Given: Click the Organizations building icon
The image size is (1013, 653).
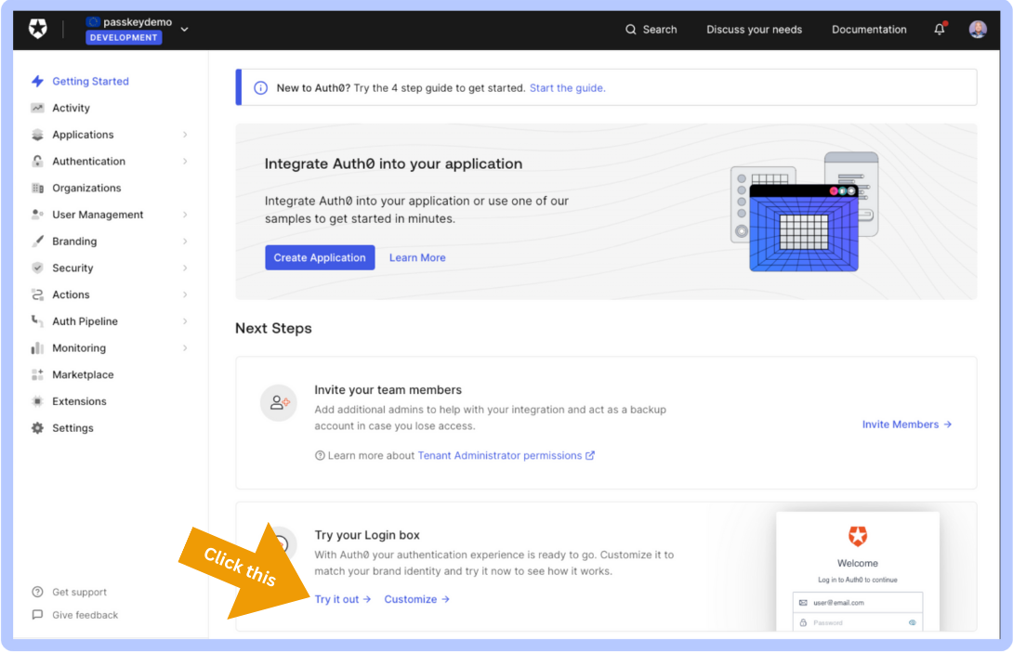Looking at the screenshot, I should 37,188.
